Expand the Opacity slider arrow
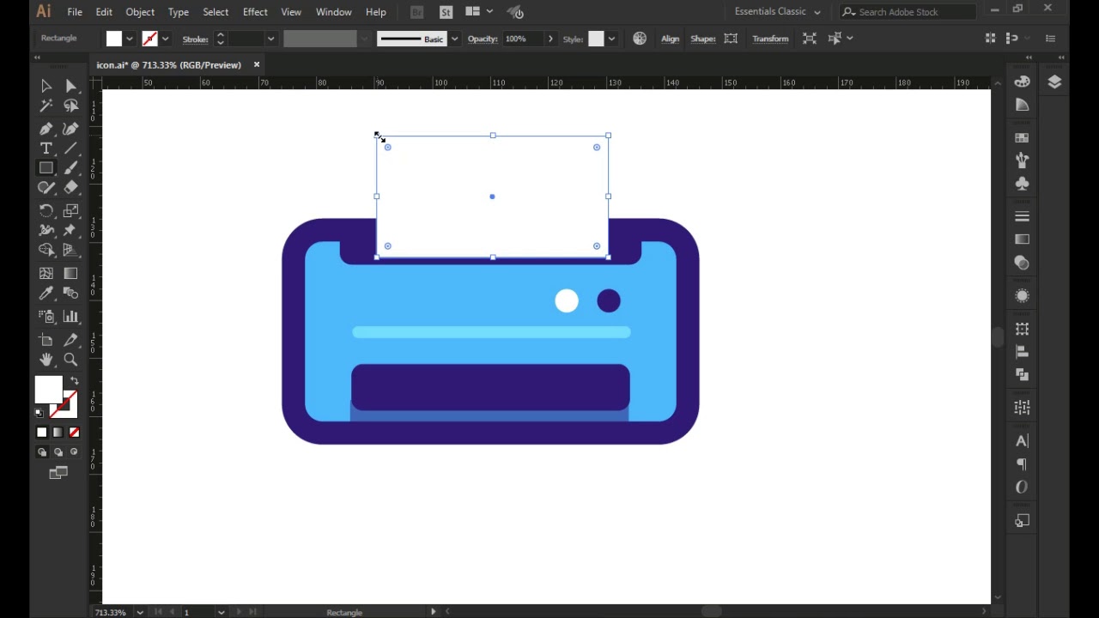 pos(550,39)
